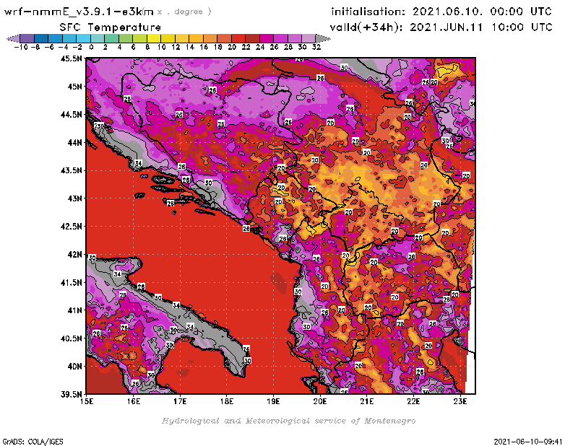Click Hydrological and Meteorological service of Montenegro caption
The width and height of the screenshot is (578, 446).
288,421
